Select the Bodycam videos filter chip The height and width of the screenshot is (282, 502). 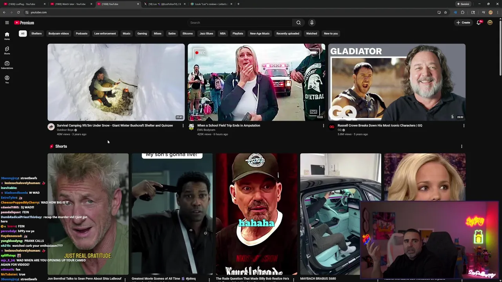click(58, 34)
